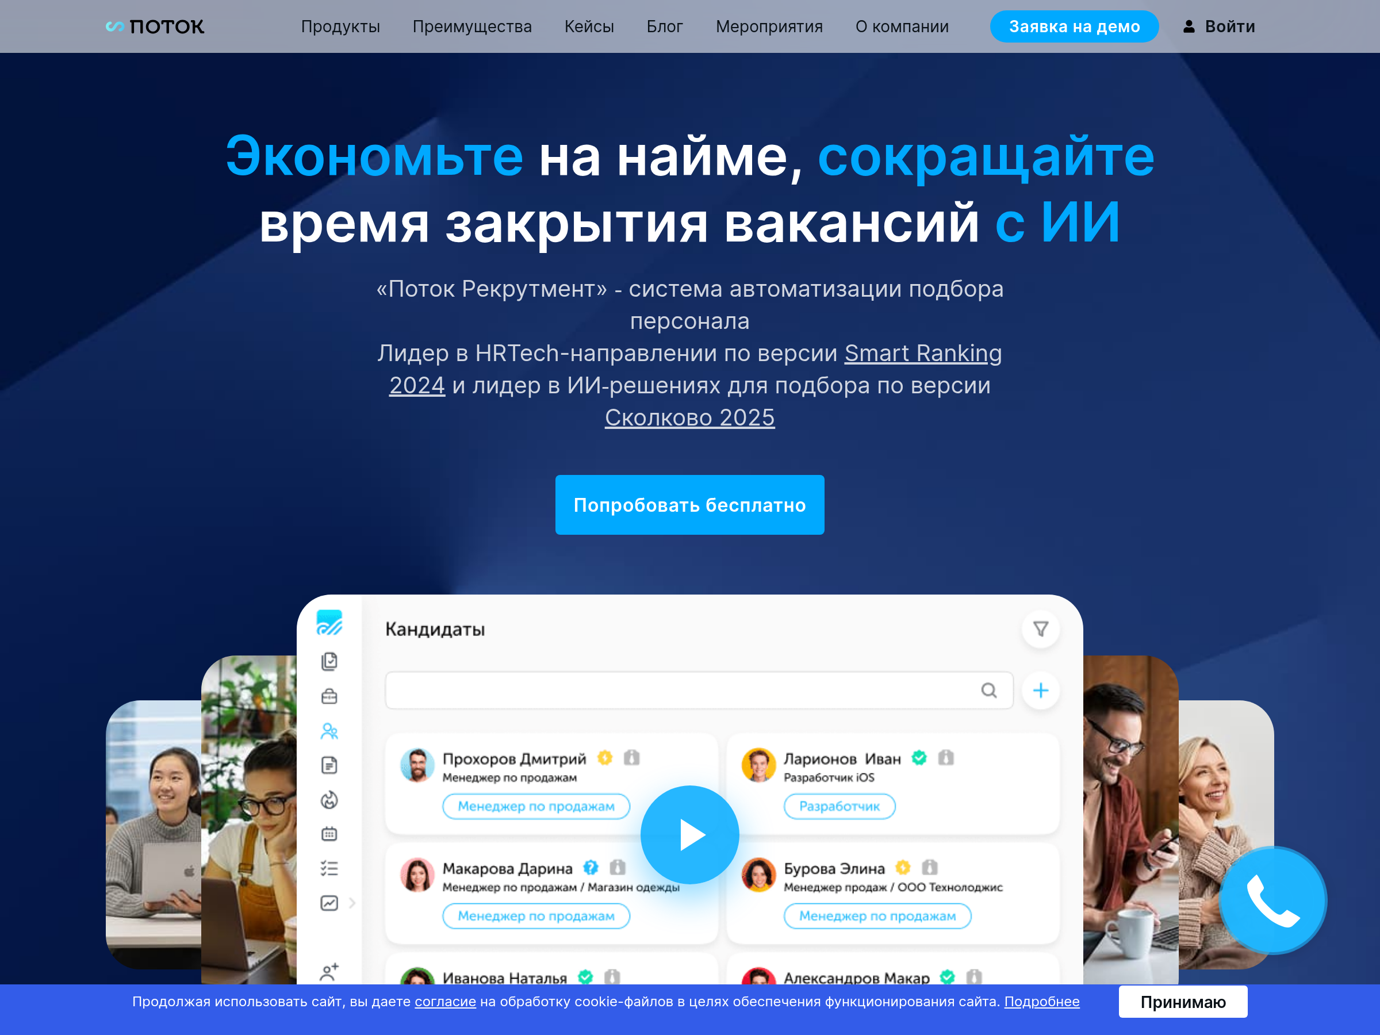This screenshot has width=1380, height=1035.
Task: Select the candidates people sidebar icon
Action: (329, 731)
